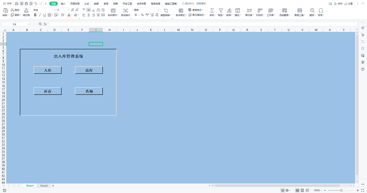Click the Save icon in quick access bar

click(x=17, y=4)
